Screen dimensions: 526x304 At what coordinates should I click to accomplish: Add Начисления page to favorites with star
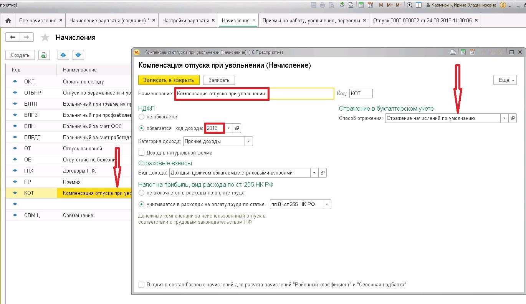[45, 37]
